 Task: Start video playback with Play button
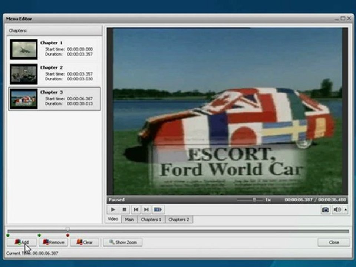[113, 210]
